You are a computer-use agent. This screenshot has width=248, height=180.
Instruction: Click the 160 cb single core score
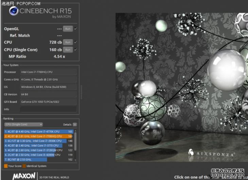[x=55, y=50]
